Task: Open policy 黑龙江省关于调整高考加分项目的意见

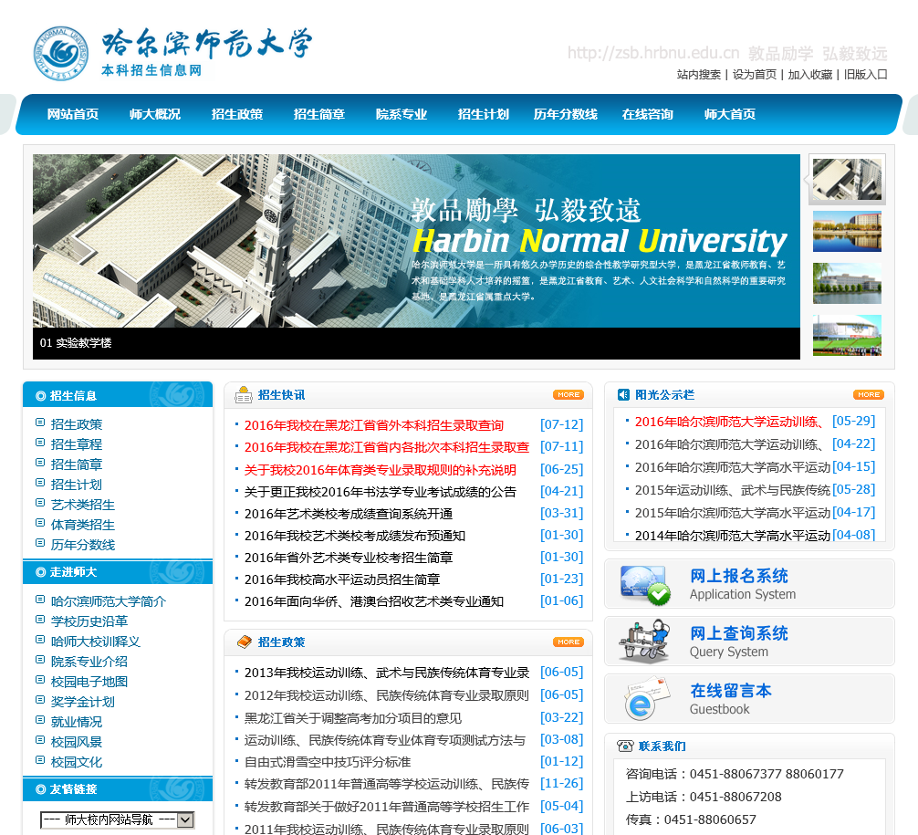Action: coord(352,718)
